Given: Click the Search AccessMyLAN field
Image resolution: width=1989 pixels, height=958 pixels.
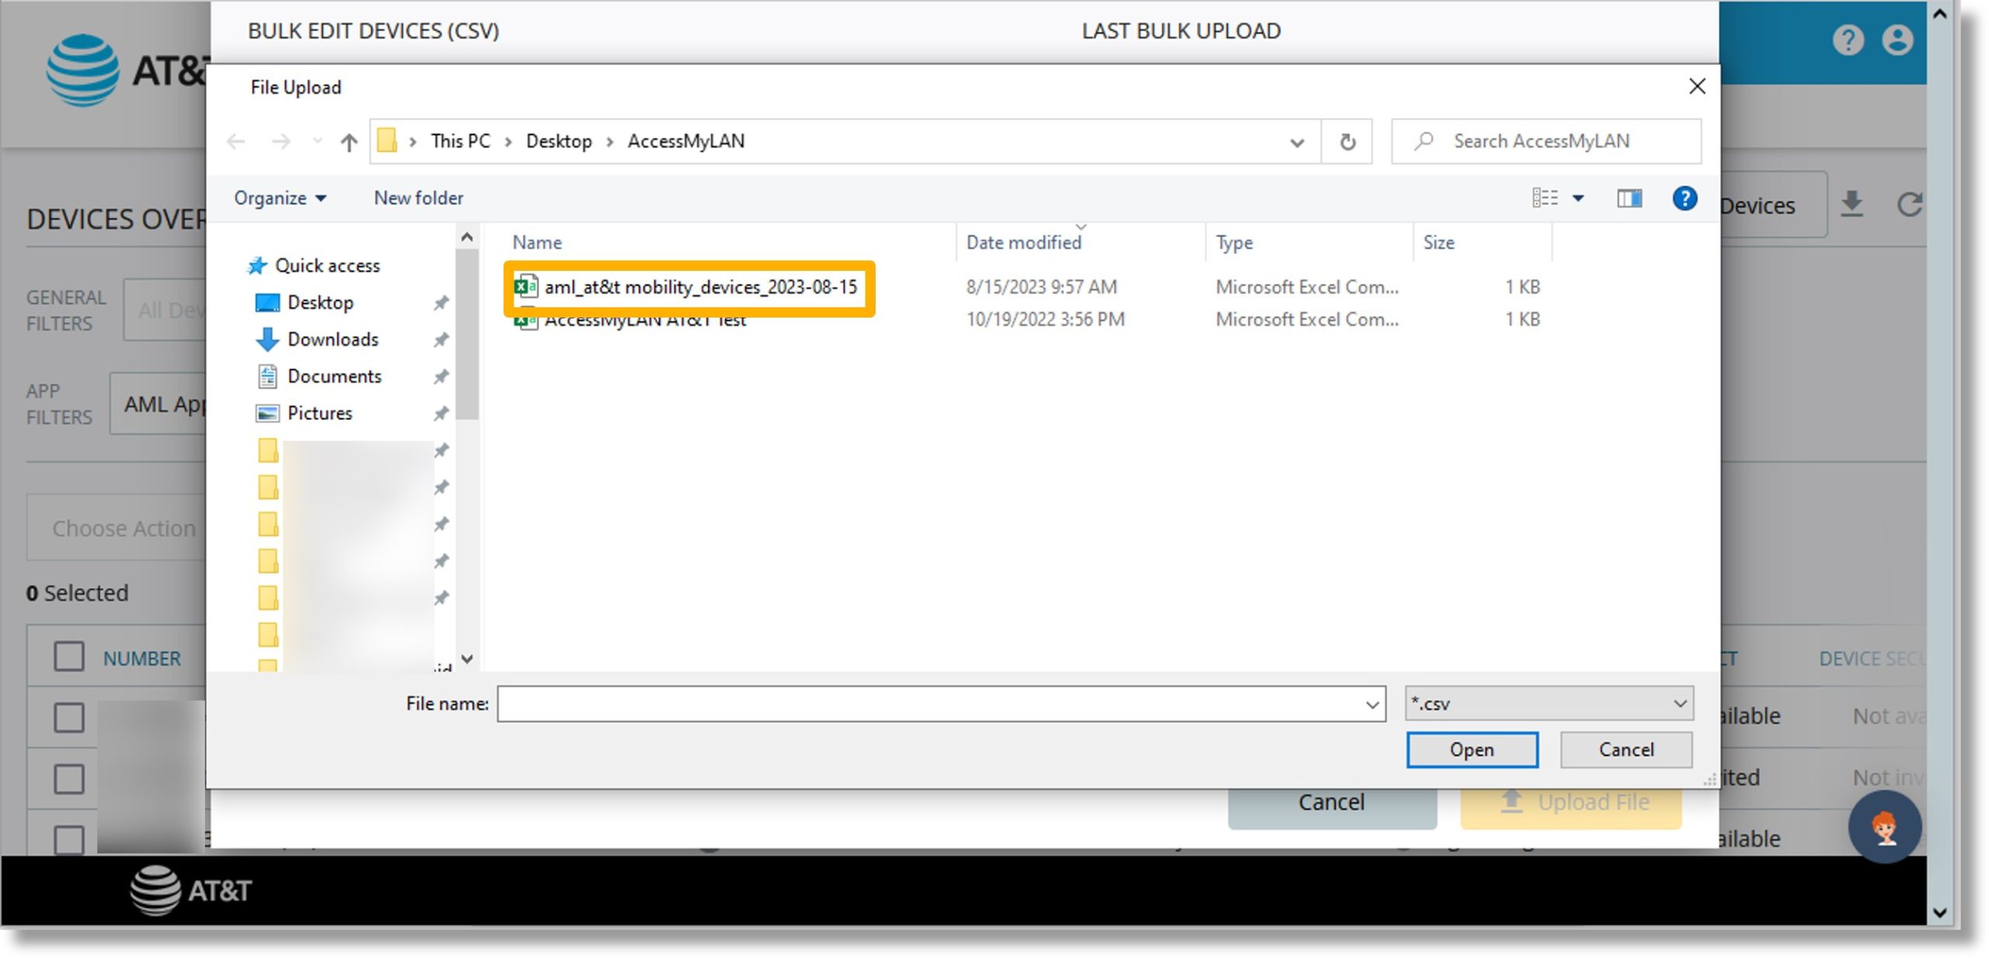Looking at the screenshot, I should click(x=1546, y=141).
